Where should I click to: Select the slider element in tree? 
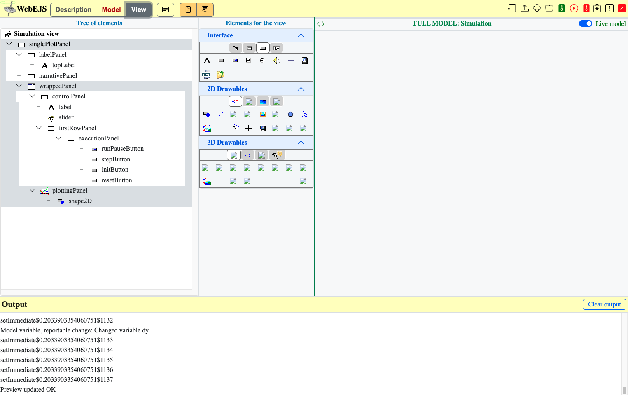(66, 117)
